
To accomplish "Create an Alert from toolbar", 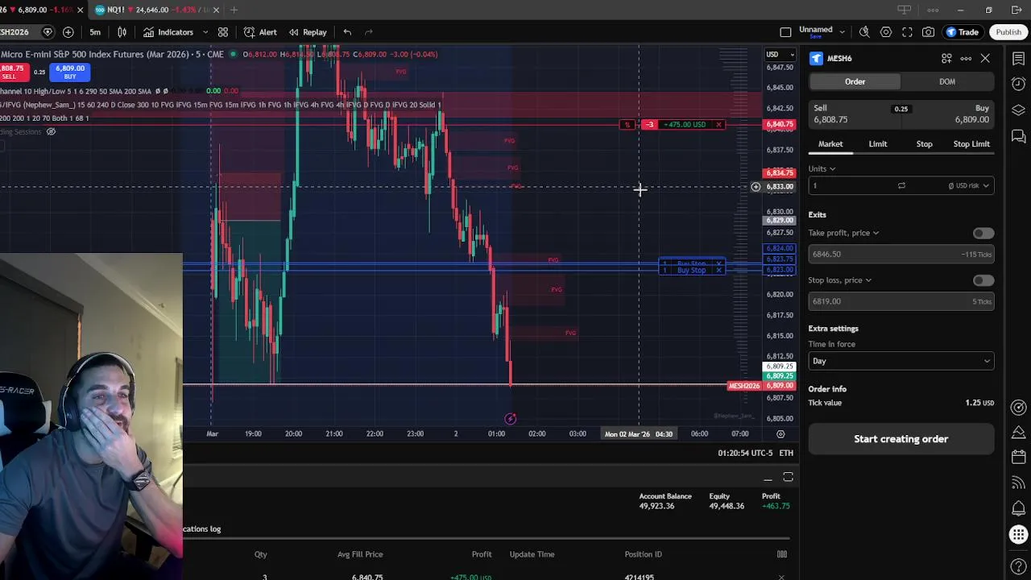I will [x=260, y=32].
